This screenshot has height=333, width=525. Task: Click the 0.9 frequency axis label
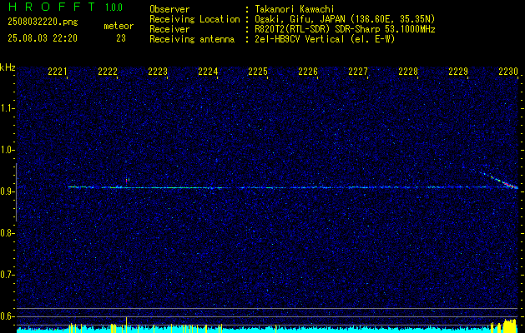coord(6,191)
